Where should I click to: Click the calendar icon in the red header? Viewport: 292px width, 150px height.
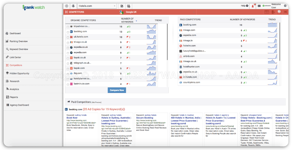pos(266,12)
